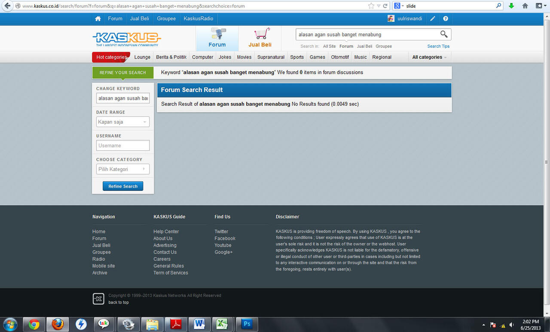Viewport: 550px width, 332px height.
Task: Go to Firefox home page icon
Action: pos(525,6)
